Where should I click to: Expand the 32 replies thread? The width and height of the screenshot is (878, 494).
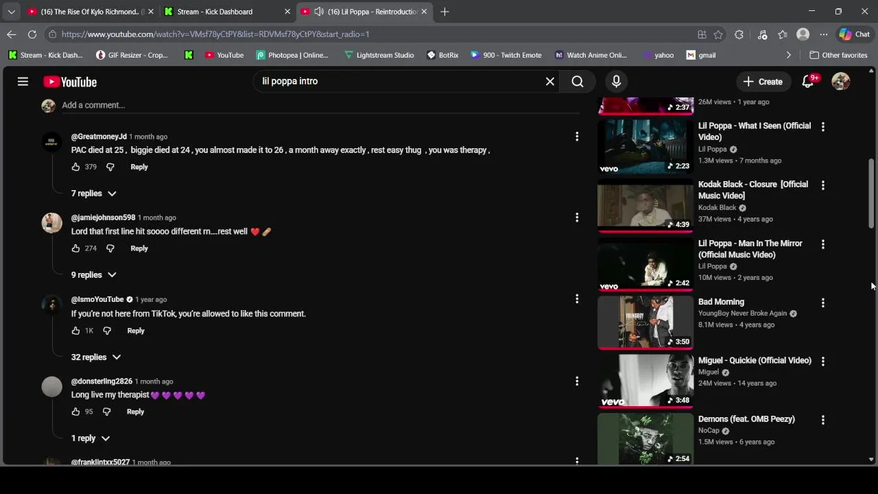pos(96,357)
